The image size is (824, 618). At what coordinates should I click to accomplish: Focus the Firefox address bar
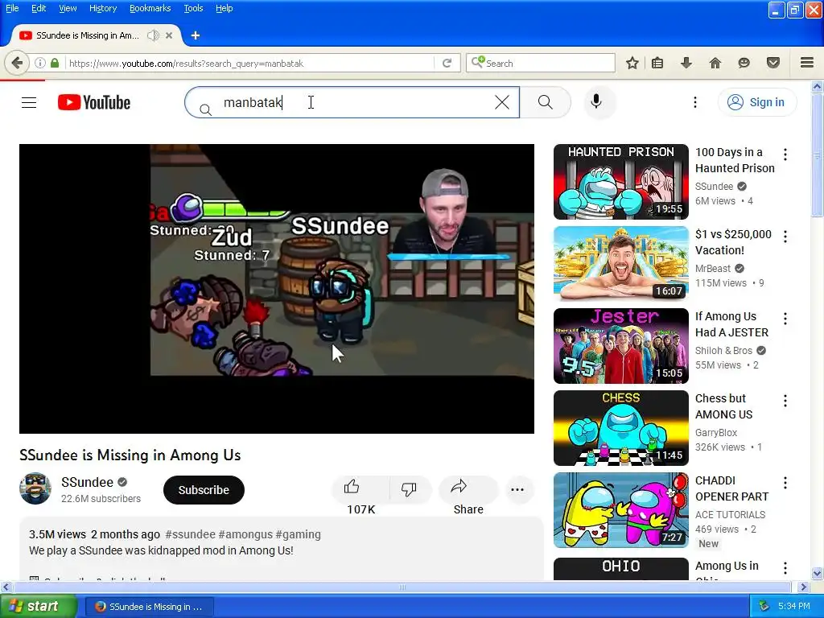pos(249,63)
